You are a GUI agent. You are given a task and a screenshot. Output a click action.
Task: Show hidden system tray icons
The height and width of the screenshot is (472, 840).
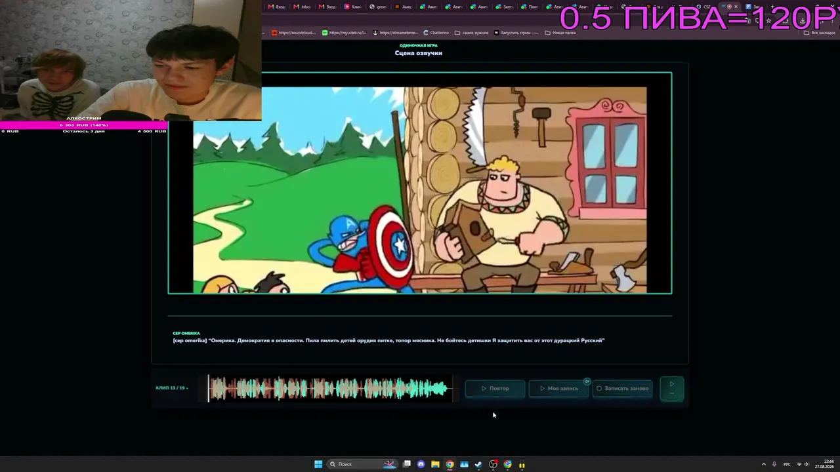(763, 464)
